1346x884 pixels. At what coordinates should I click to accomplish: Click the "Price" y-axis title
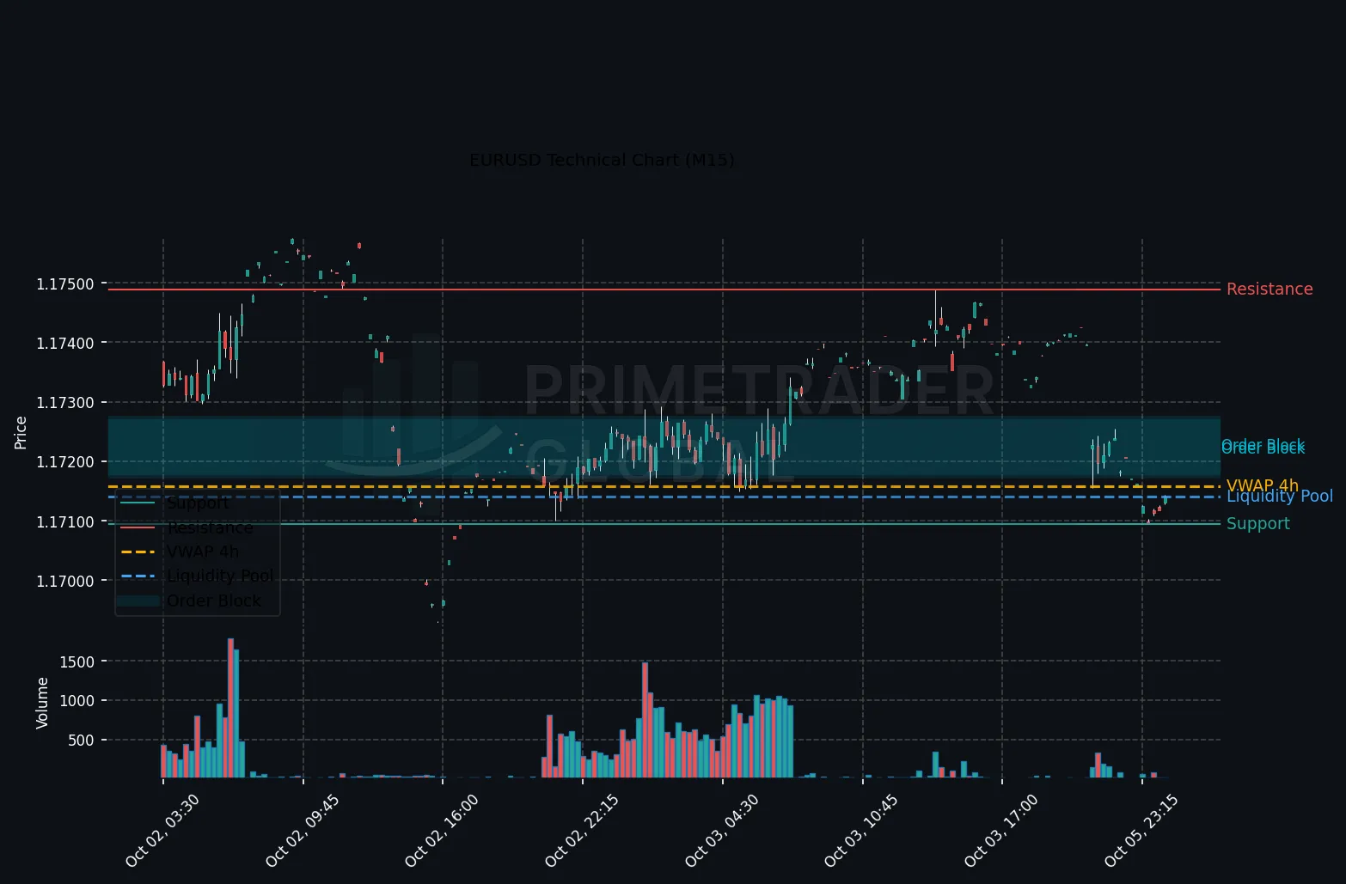pyautogui.click(x=21, y=432)
